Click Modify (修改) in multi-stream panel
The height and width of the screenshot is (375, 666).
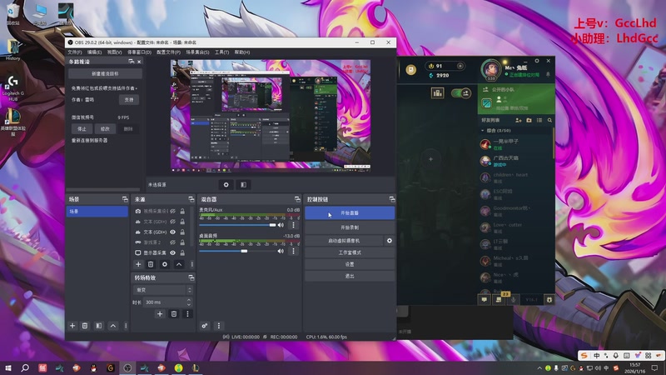coord(105,129)
